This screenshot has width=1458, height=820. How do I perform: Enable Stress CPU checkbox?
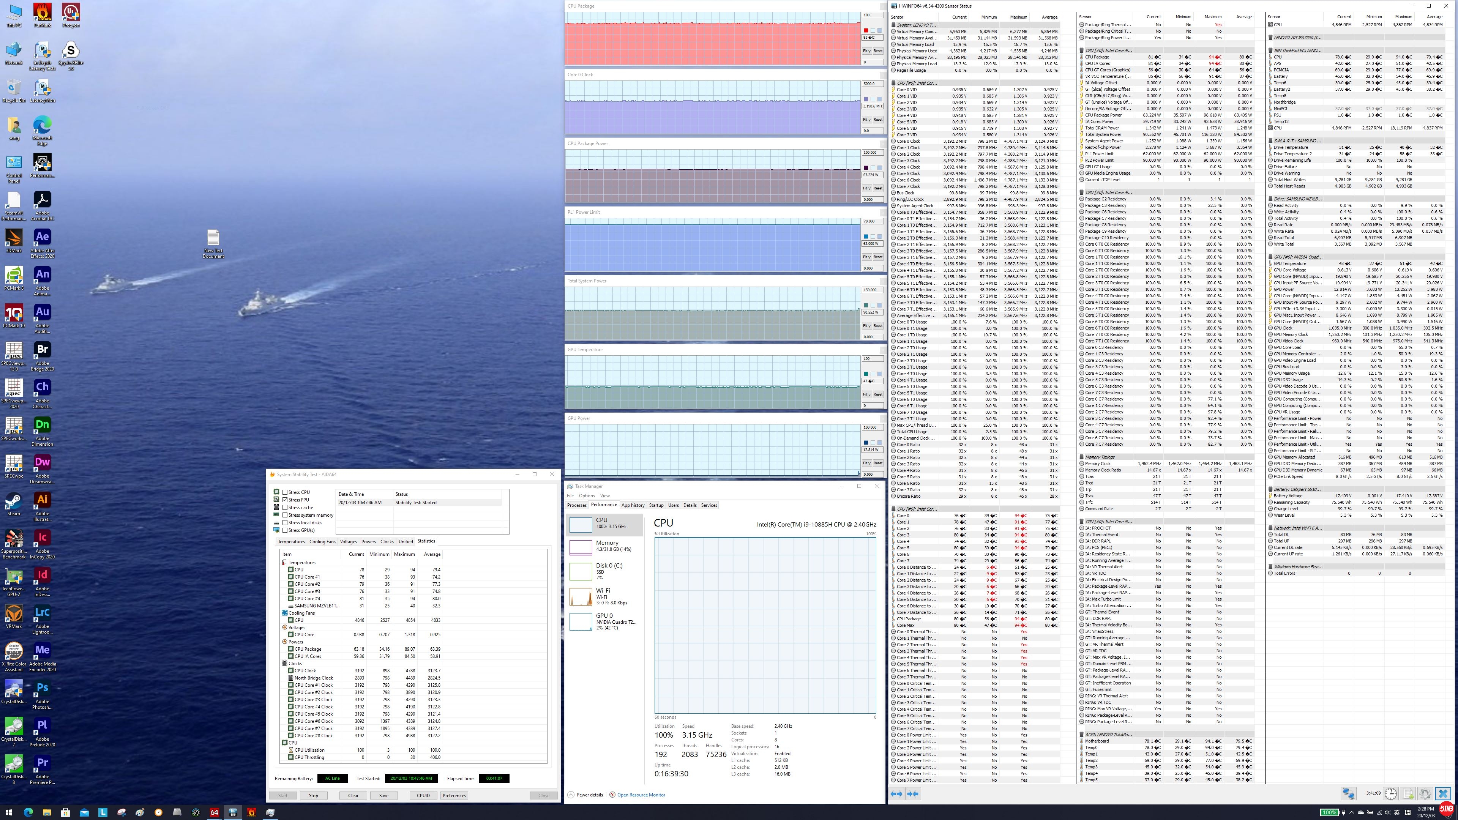click(285, 492)
